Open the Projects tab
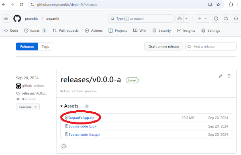This screenshot has height=155, width=241. coord(118,31)
